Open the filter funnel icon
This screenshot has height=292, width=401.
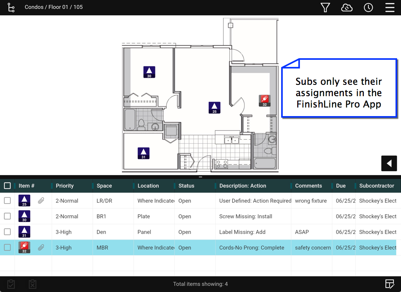point(325,7)
